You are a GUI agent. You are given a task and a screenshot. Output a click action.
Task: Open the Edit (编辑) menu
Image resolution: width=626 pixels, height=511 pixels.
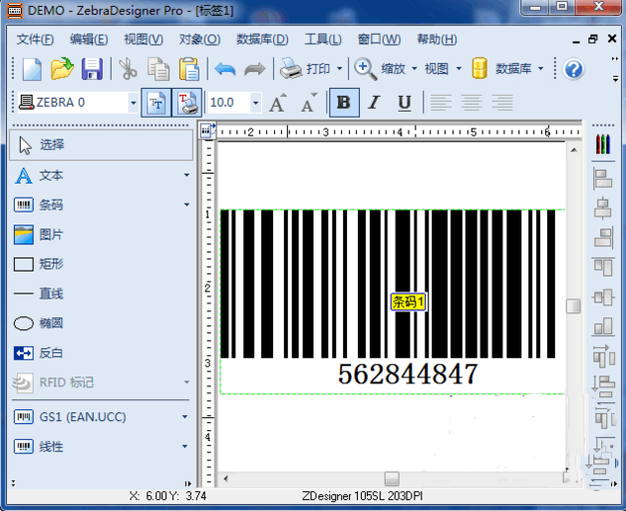click(x=89, y=39)
